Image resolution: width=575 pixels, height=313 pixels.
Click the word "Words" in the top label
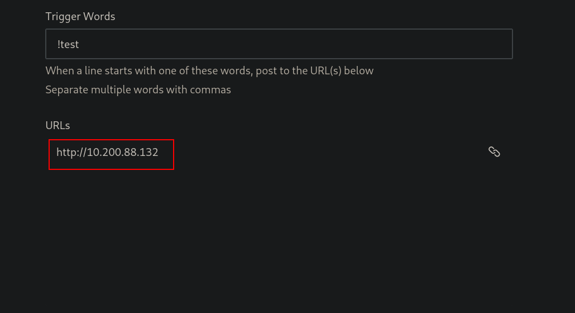(x=99, y=17)
